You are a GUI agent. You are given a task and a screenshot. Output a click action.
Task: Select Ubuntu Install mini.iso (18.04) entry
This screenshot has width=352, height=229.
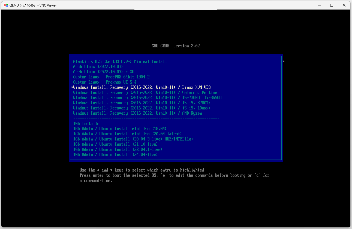(x=120, y=129)
